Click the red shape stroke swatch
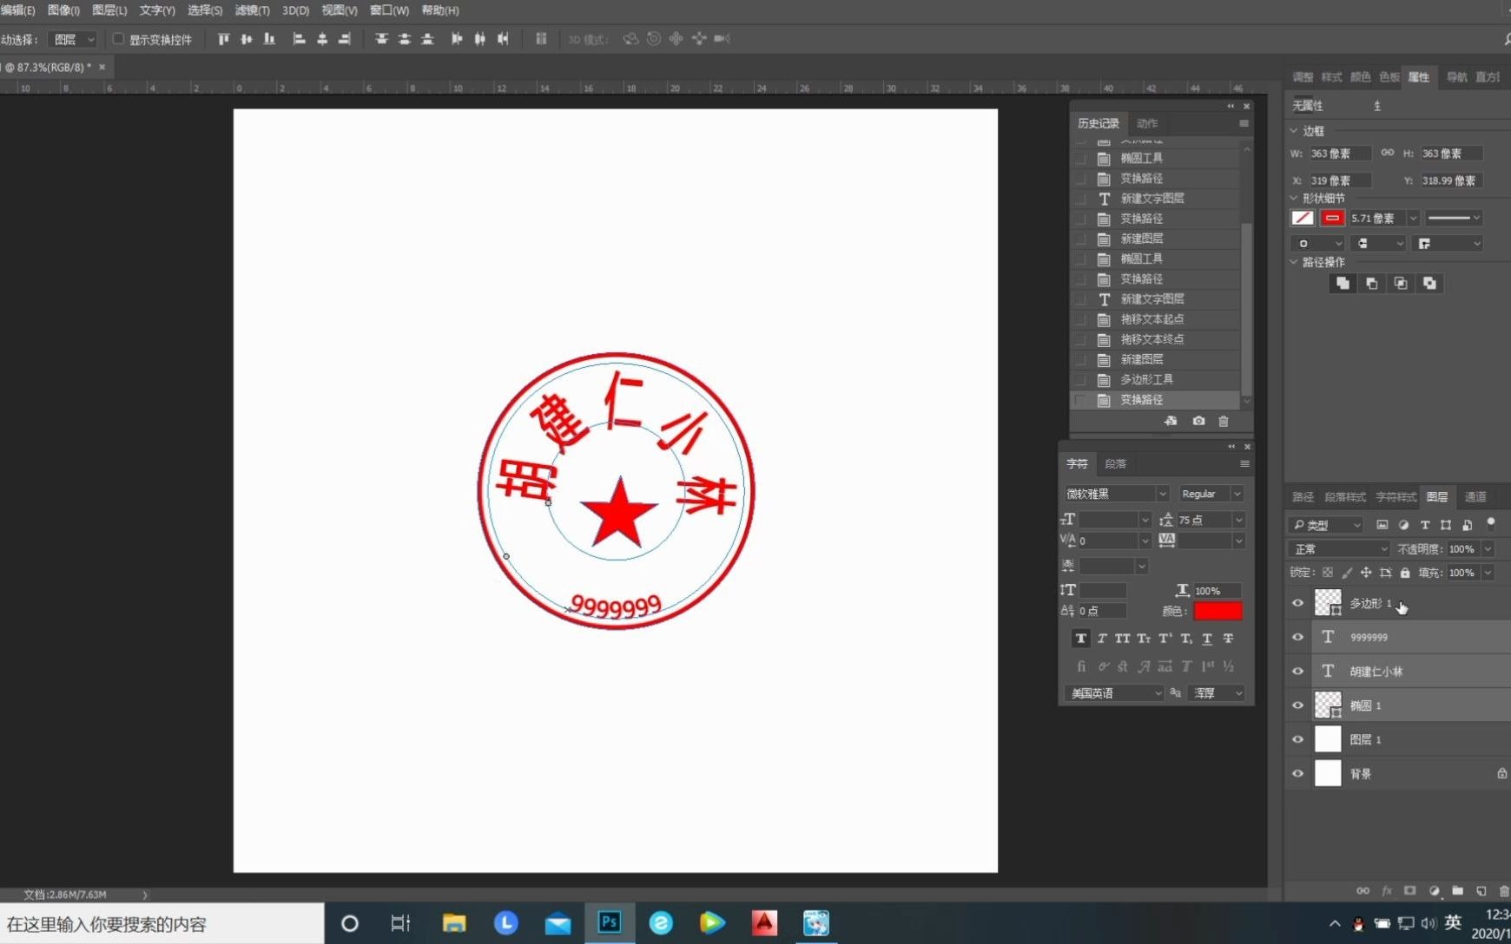Image resolution: width=1511 pixels, height=944 pixels. [x=1332, y=219]
